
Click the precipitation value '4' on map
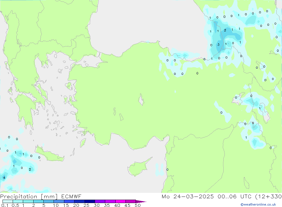pyautogui.click(x=4, y=178)
